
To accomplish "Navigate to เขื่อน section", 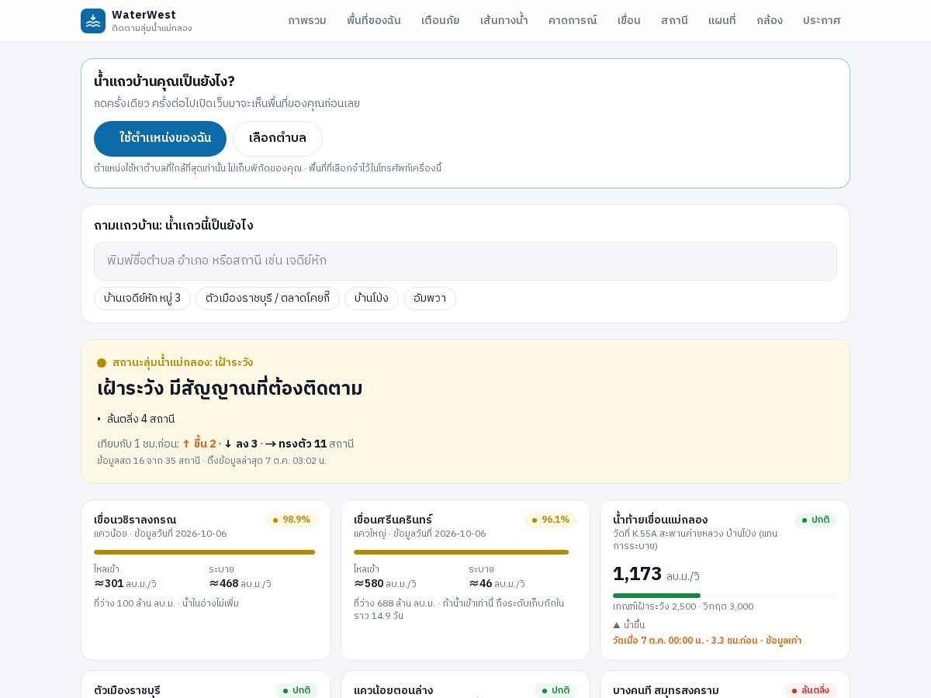I will click(629, 21).
